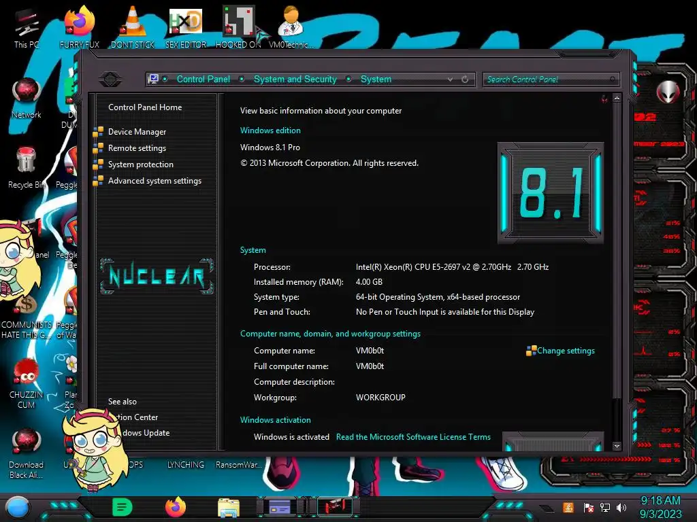This screenshot has width=697, height=522.
Task: Refresh the Control Panel address bar
Action: 465,79
